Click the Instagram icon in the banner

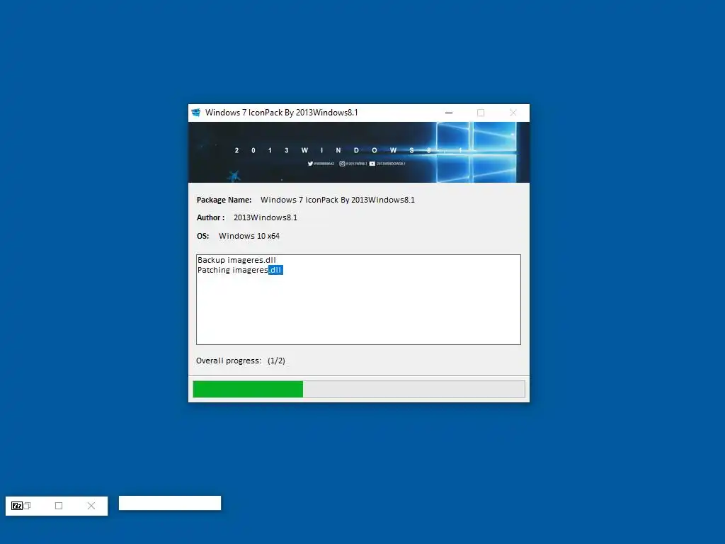point(342,164)
